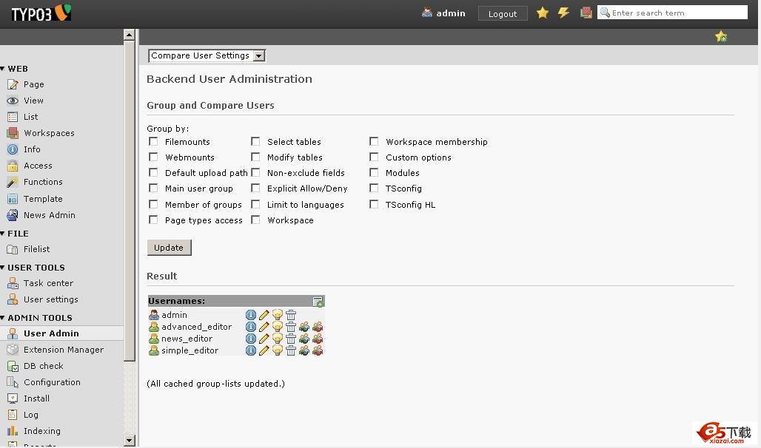The height and width of the screenshot is (448, 761).
Task: Check the Select tables checkbox
Action: pos(255,142)
